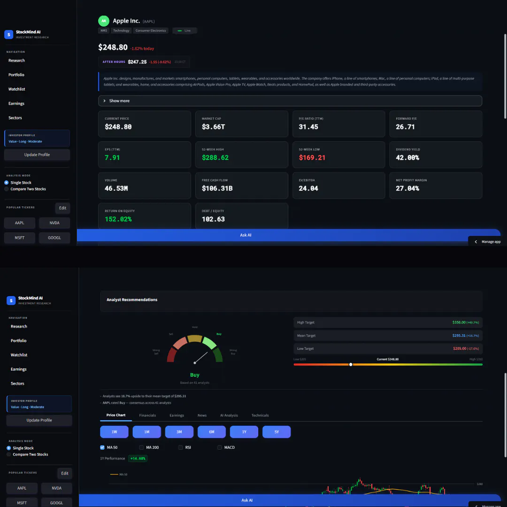Enable the MA 200 indicator checkbox
Image resolution: width=507 pixels, height=507 pixels.
141,447
